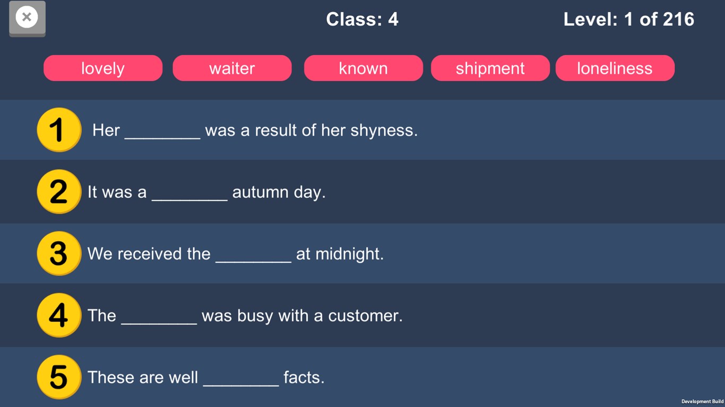725x407 pixels.
Task: Click the yellow number 4 badge
Action: click(59, 315)
